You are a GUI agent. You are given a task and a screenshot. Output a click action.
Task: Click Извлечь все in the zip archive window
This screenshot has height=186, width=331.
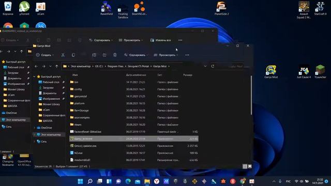161,40
